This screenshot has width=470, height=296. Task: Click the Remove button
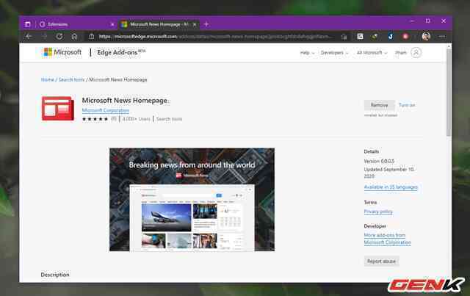point(379,105)
